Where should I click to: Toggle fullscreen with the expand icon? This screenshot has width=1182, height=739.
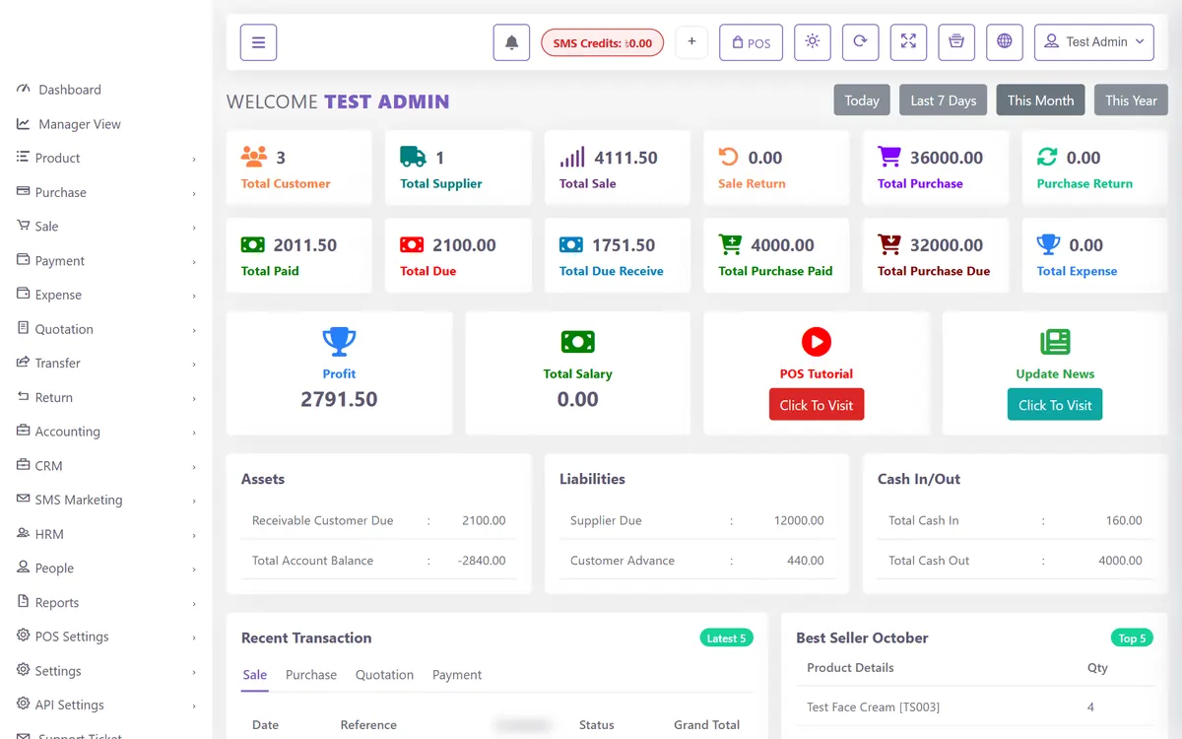click(x=908, y=42)
